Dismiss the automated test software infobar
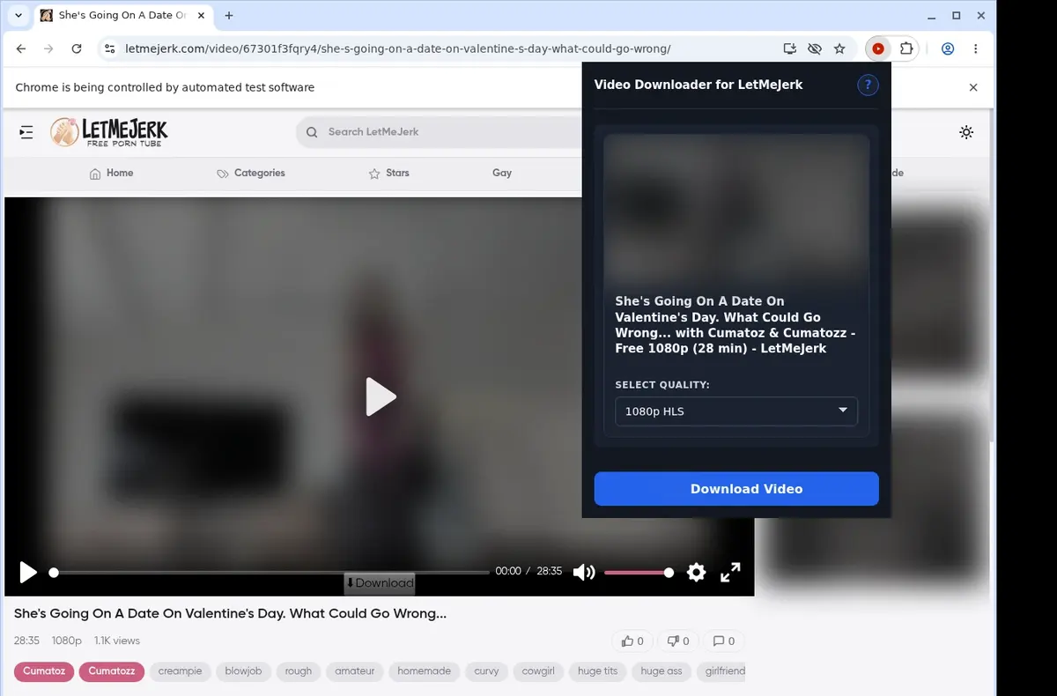This screenshot has height=696, width=1057. coord(973,87)
